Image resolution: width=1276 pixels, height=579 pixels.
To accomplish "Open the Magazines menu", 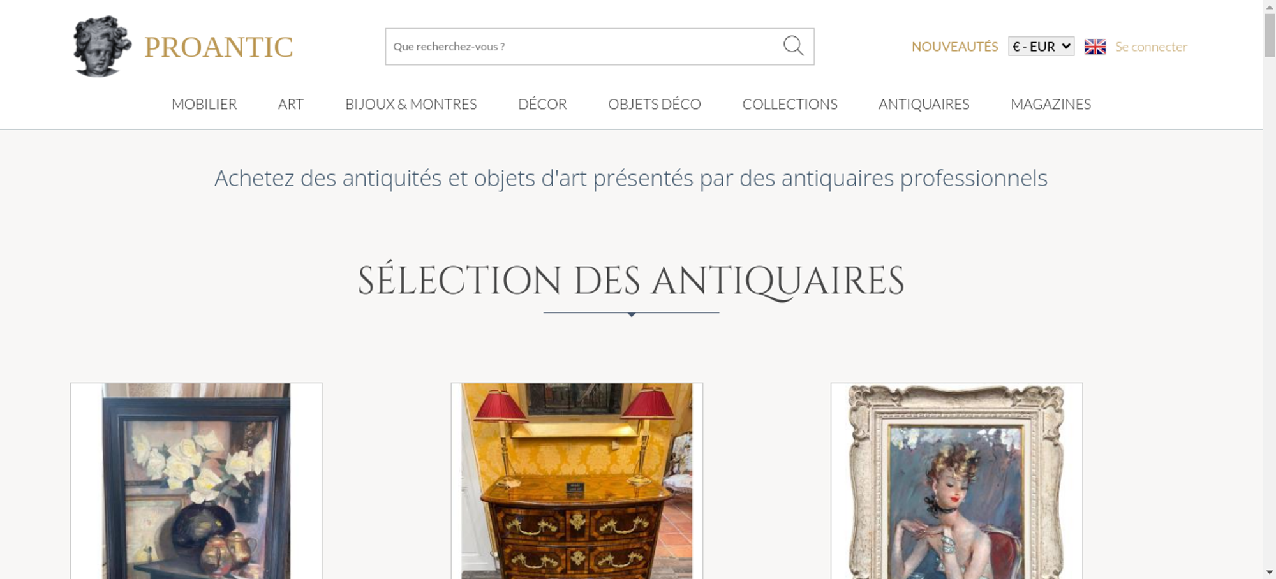I will pyautogui.click(x=1051, y=104).
